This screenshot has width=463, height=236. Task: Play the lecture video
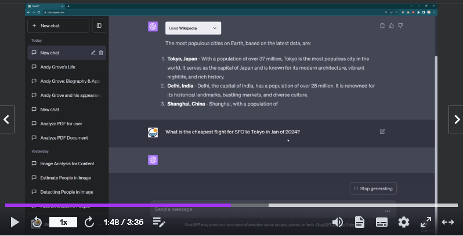tap(15, 222)
